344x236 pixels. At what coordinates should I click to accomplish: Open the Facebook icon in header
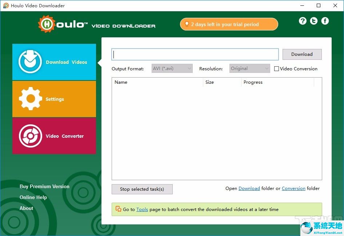pos(325,21)
